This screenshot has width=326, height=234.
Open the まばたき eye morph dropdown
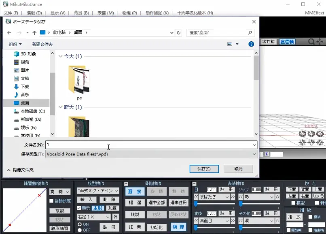pyautogui.click(x=214, y=197)
